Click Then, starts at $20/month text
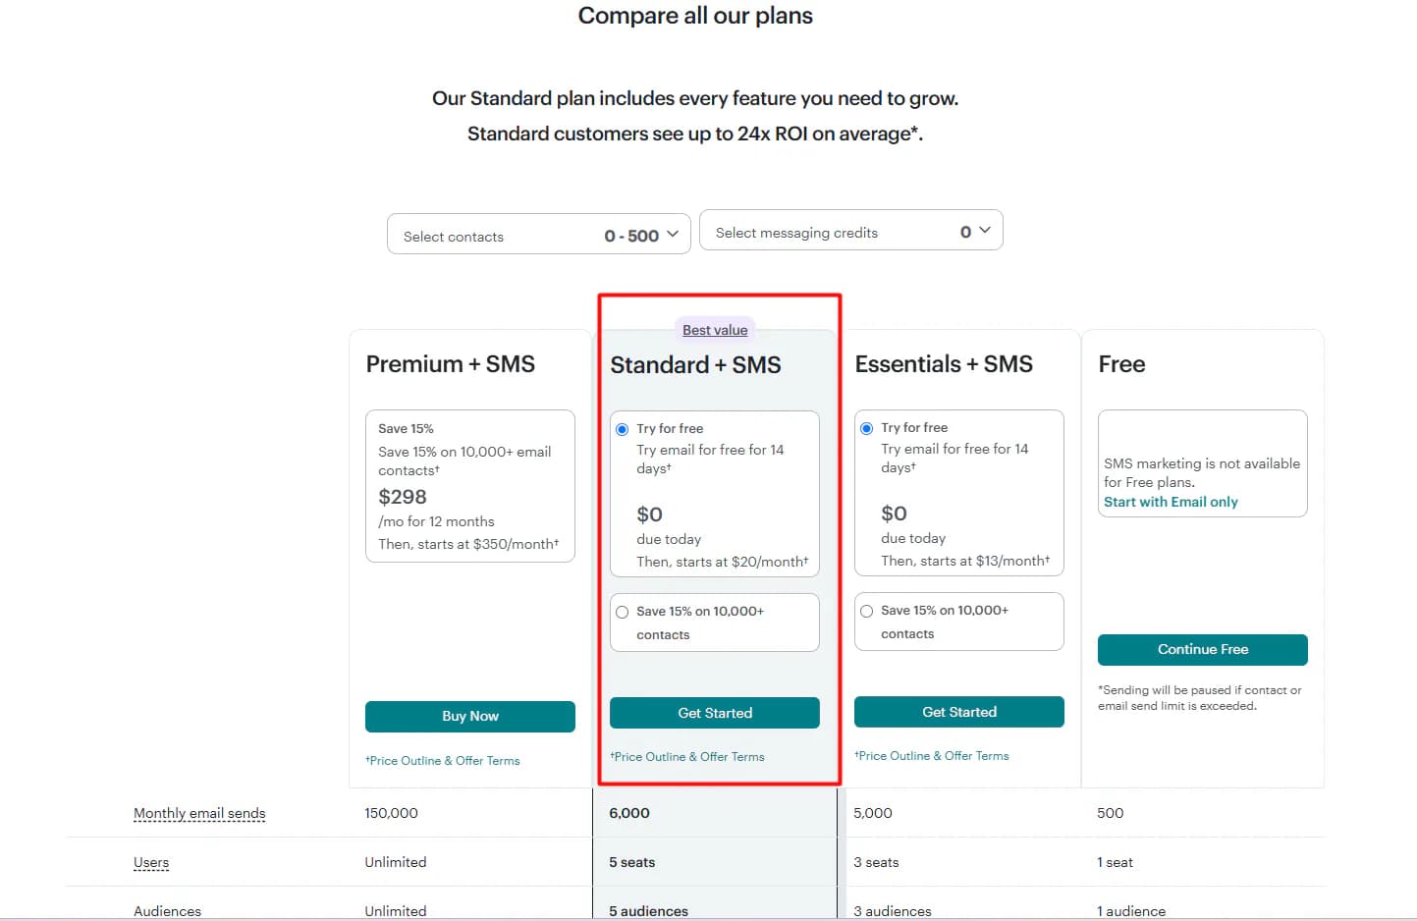 click(723, 562)
